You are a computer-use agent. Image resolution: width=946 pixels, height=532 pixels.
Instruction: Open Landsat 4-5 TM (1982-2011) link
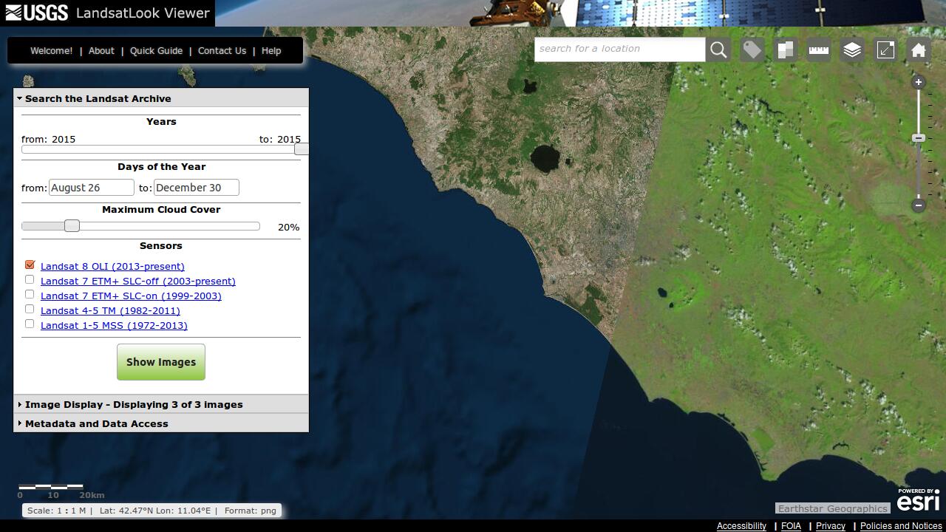pos(110,310)
